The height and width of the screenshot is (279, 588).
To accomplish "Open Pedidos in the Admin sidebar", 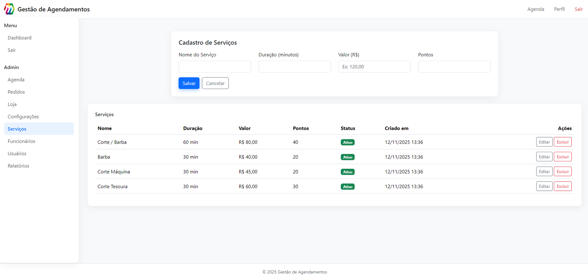I will pos(16,92).
